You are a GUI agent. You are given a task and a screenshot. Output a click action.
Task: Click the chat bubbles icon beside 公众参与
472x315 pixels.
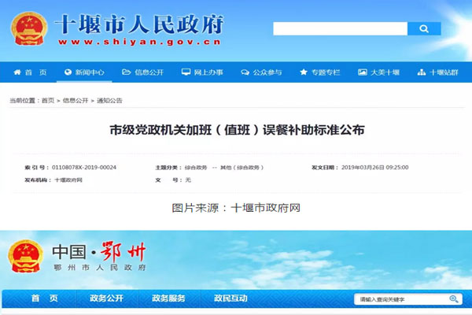[245, 72]
